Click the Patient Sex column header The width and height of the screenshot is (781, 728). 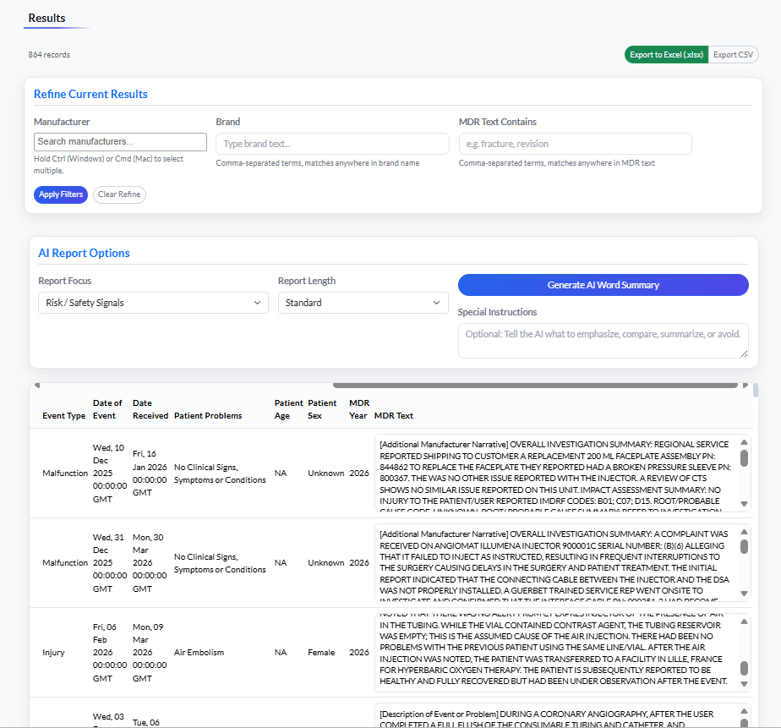(x=322, y=409)
